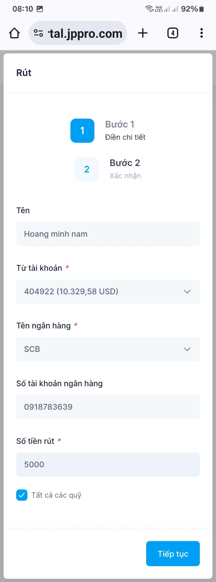Open the browser three-dot menu
This screenshot has height=582, width=216.
pos(201,33)
